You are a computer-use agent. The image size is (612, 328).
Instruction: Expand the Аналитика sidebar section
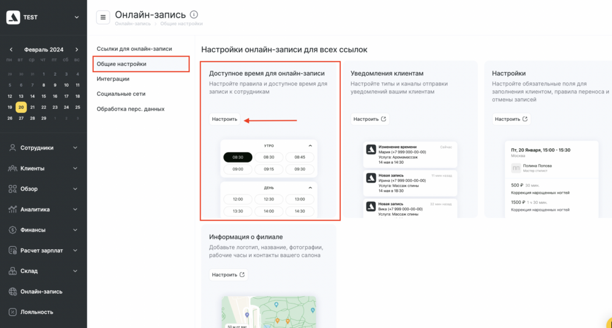pos(75,209)
